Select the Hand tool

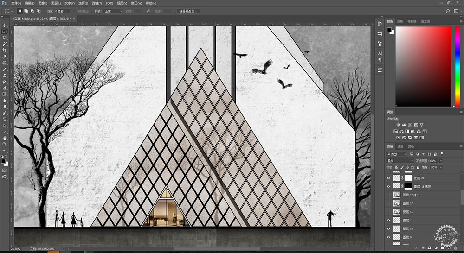point(5,138)
